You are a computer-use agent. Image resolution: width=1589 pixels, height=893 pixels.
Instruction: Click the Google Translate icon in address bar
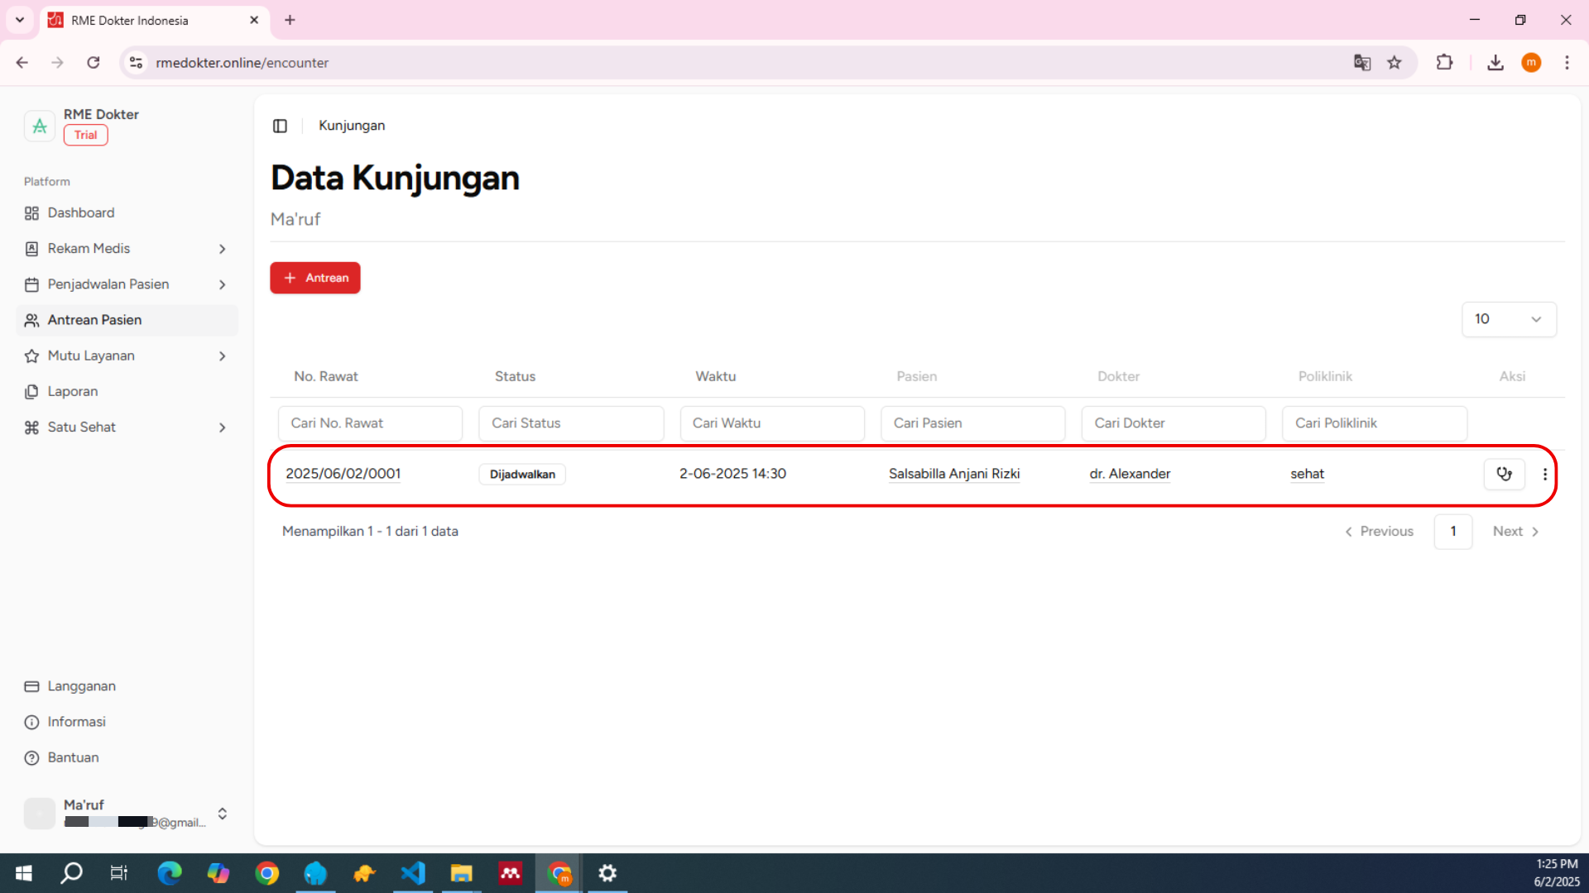click(x=1361, y=63)
